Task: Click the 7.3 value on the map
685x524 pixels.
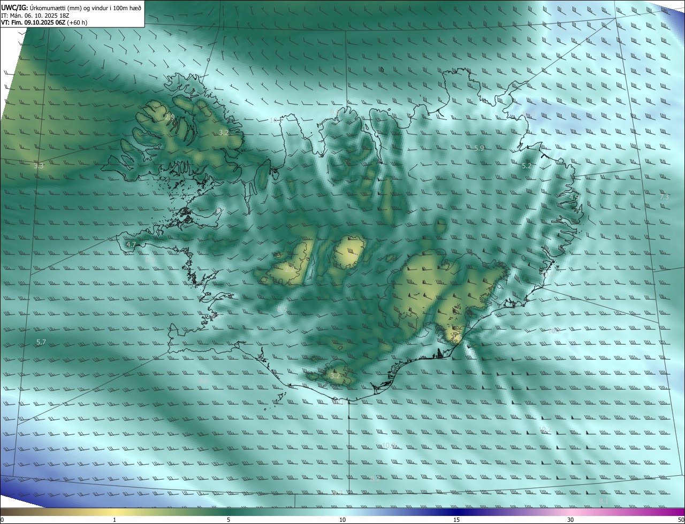Action: [664, 197]
